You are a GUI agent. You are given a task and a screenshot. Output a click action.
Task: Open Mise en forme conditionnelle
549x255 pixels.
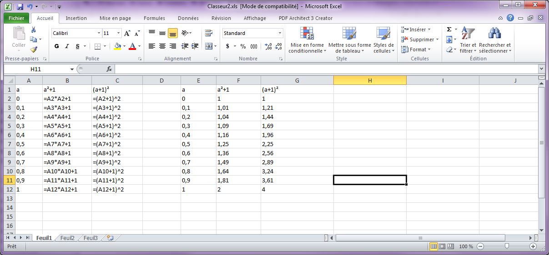point(307,40)
